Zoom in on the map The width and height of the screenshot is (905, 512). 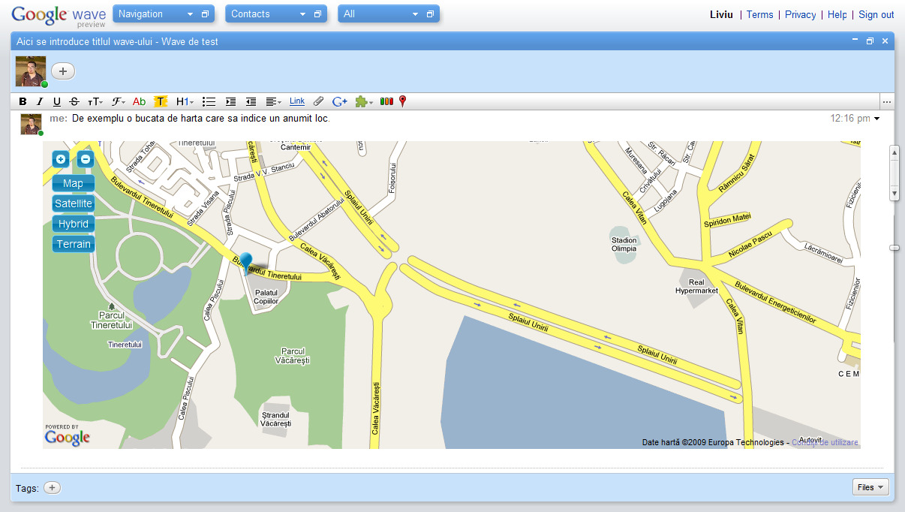60,158
